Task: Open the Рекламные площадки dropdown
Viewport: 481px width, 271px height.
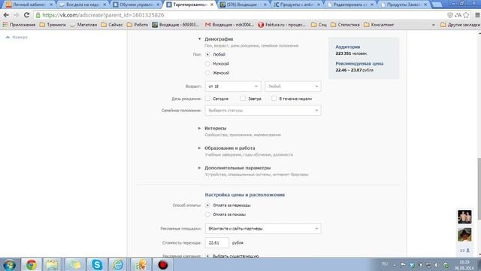Action: 263,229
